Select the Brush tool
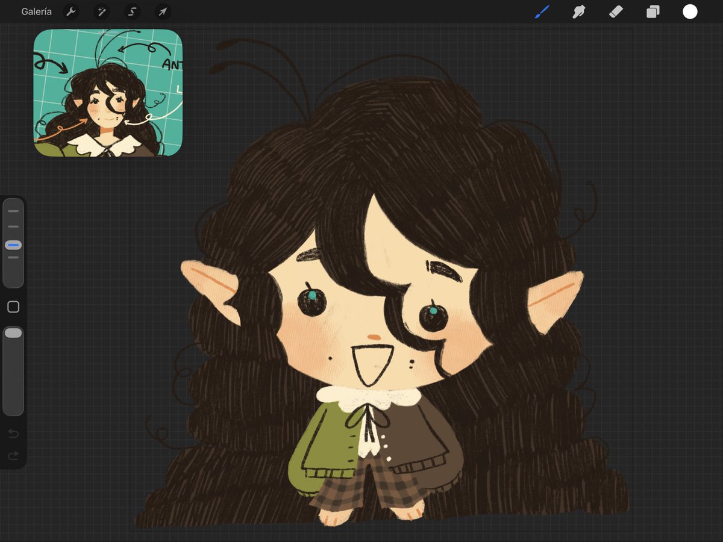 [x=542, y=11]
